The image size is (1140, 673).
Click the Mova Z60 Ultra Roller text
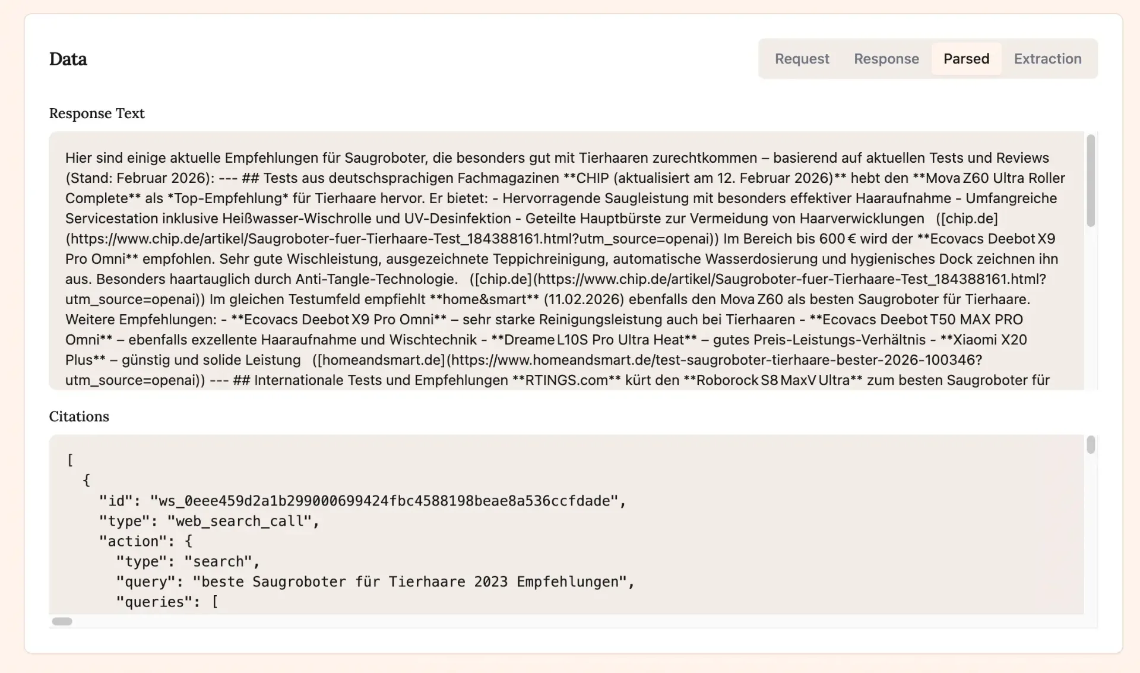pyautogui.click(x=996, y=178)
